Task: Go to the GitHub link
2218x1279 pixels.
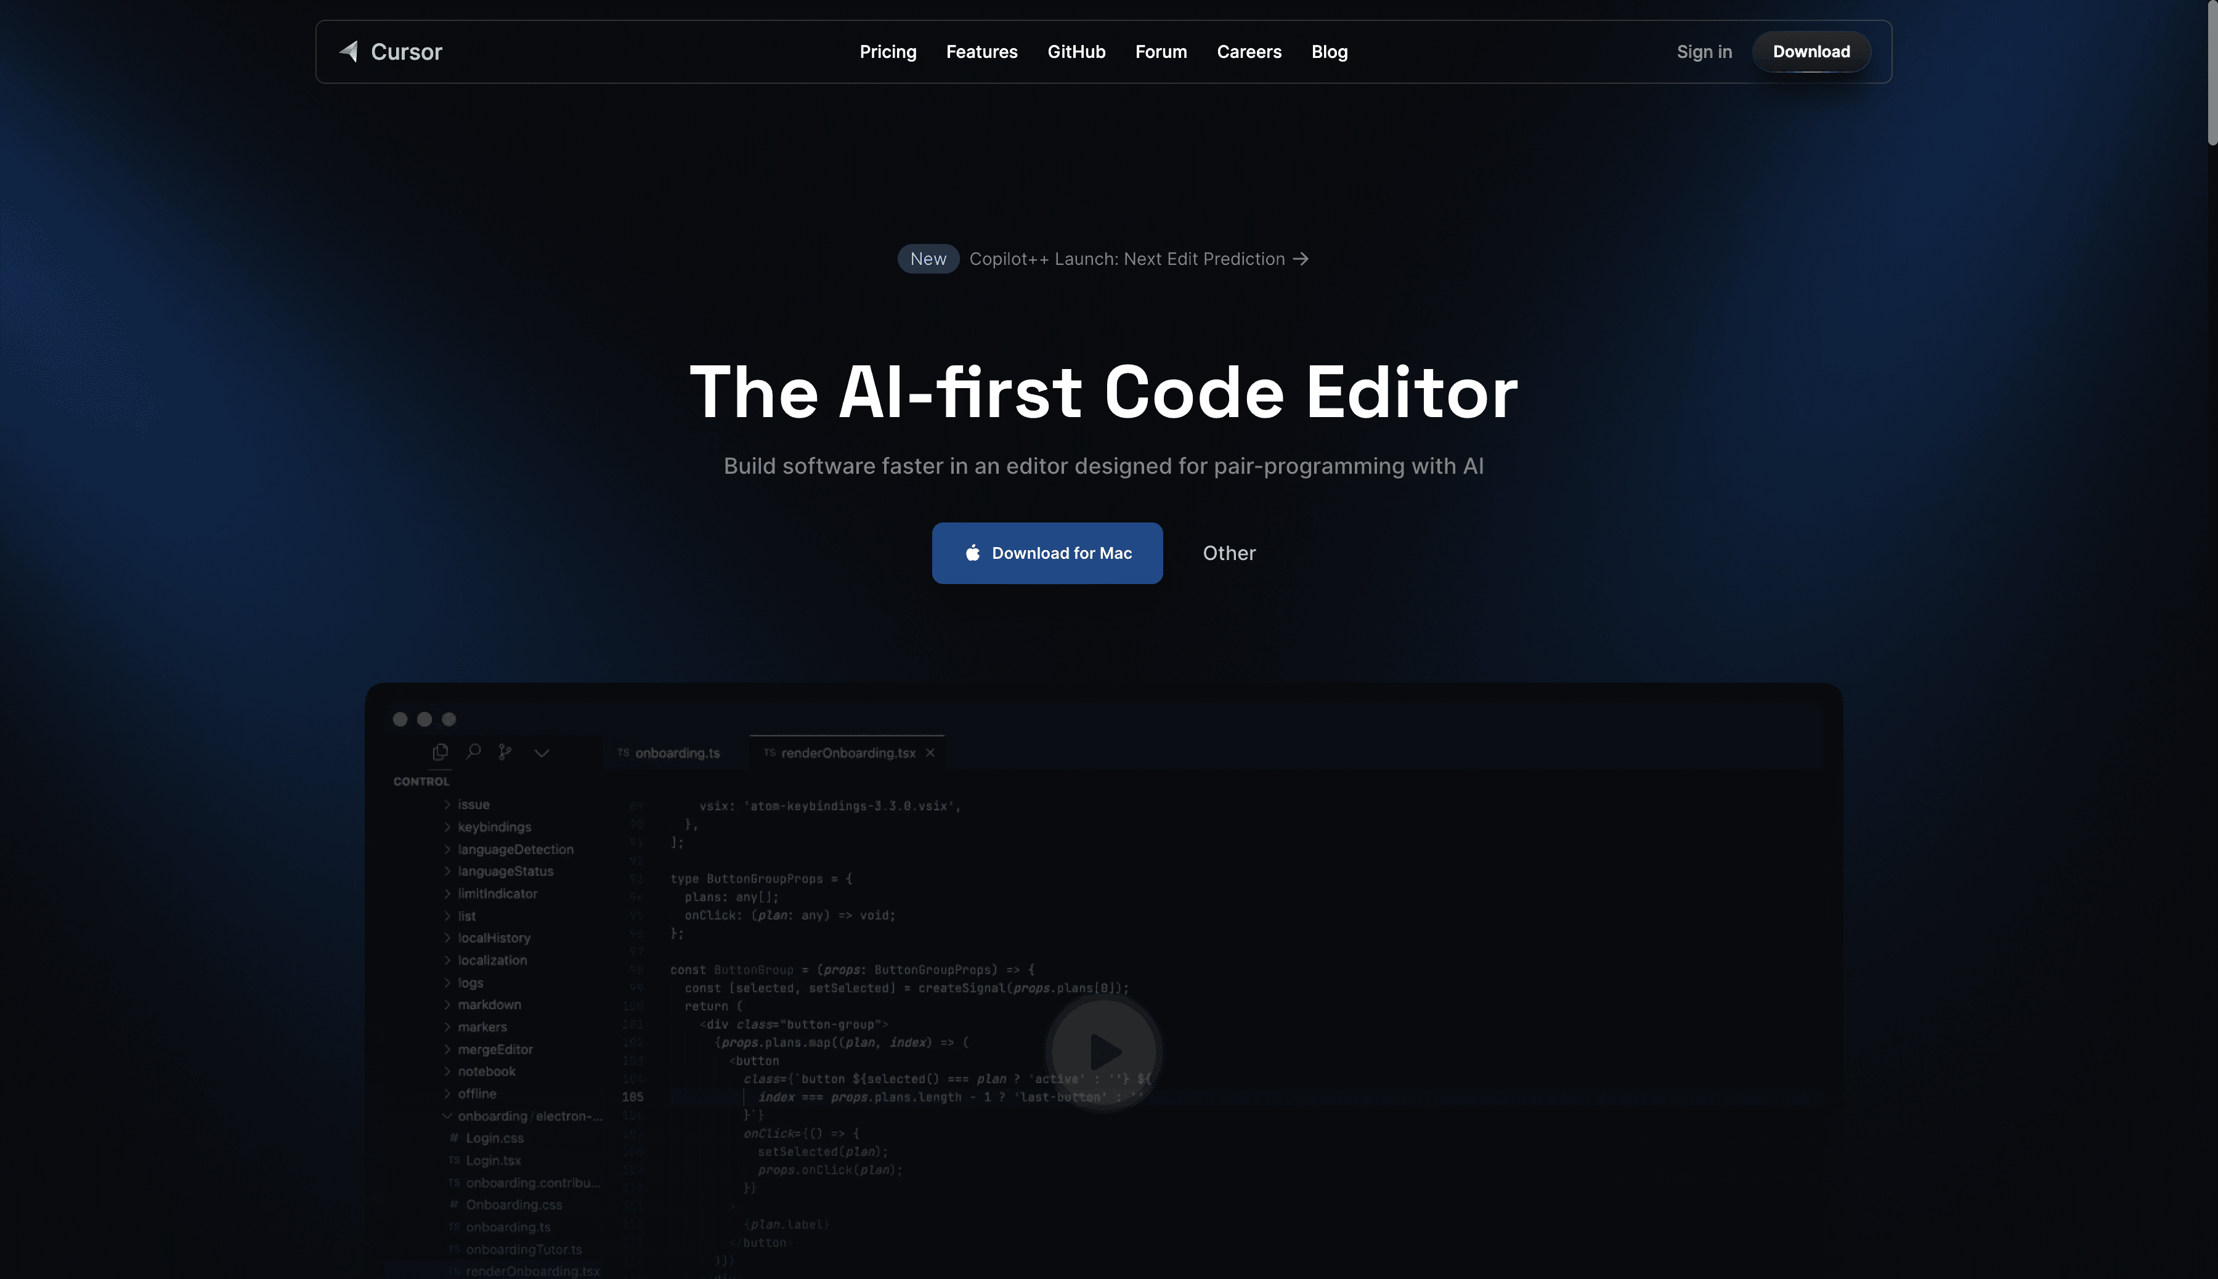Action: pyautogui.click(x=1076, y=52)
